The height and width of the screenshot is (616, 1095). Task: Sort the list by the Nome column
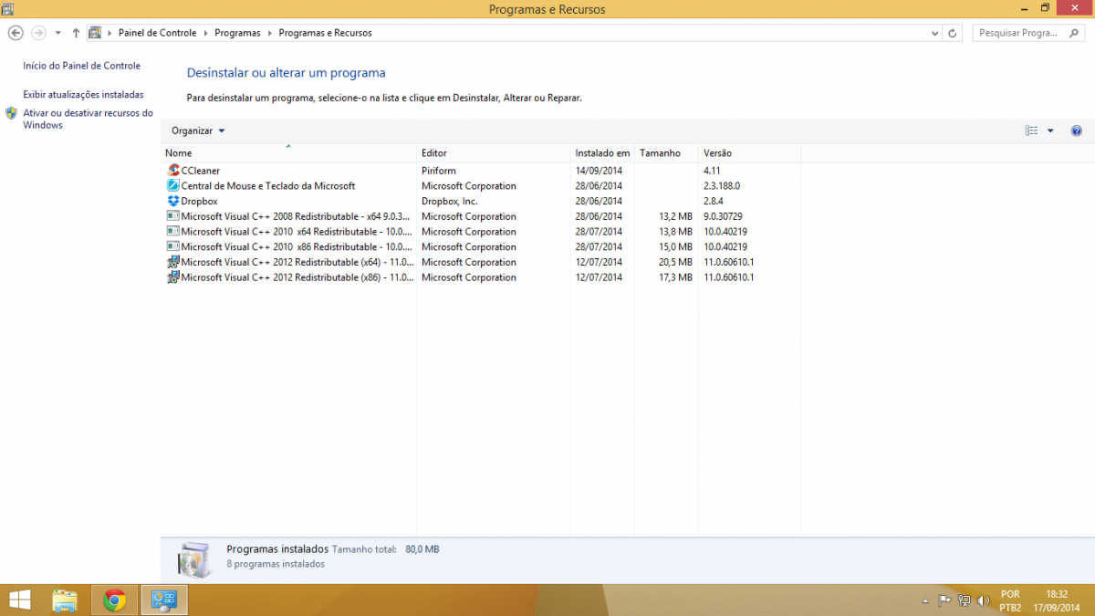[x=288, y=152]
